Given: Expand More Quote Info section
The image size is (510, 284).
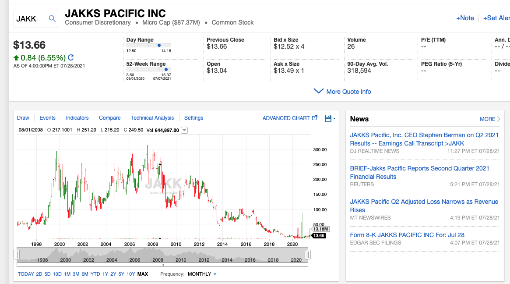Looking at the screenshot, I should (342, 91).
